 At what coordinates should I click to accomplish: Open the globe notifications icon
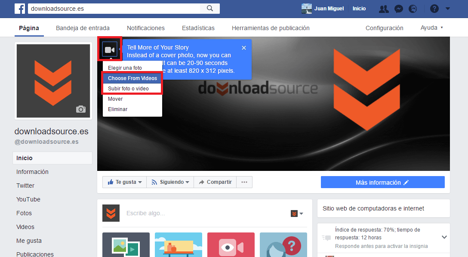pos(413,9)
